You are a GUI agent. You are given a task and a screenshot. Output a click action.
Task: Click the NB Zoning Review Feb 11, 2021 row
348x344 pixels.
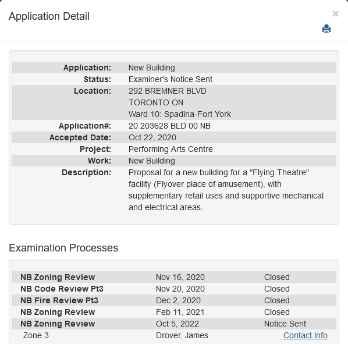tap(174, 312)
